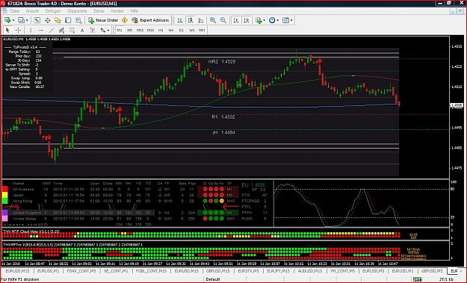Expand the Profiles dropdown arrow

(x=27, y=20)
